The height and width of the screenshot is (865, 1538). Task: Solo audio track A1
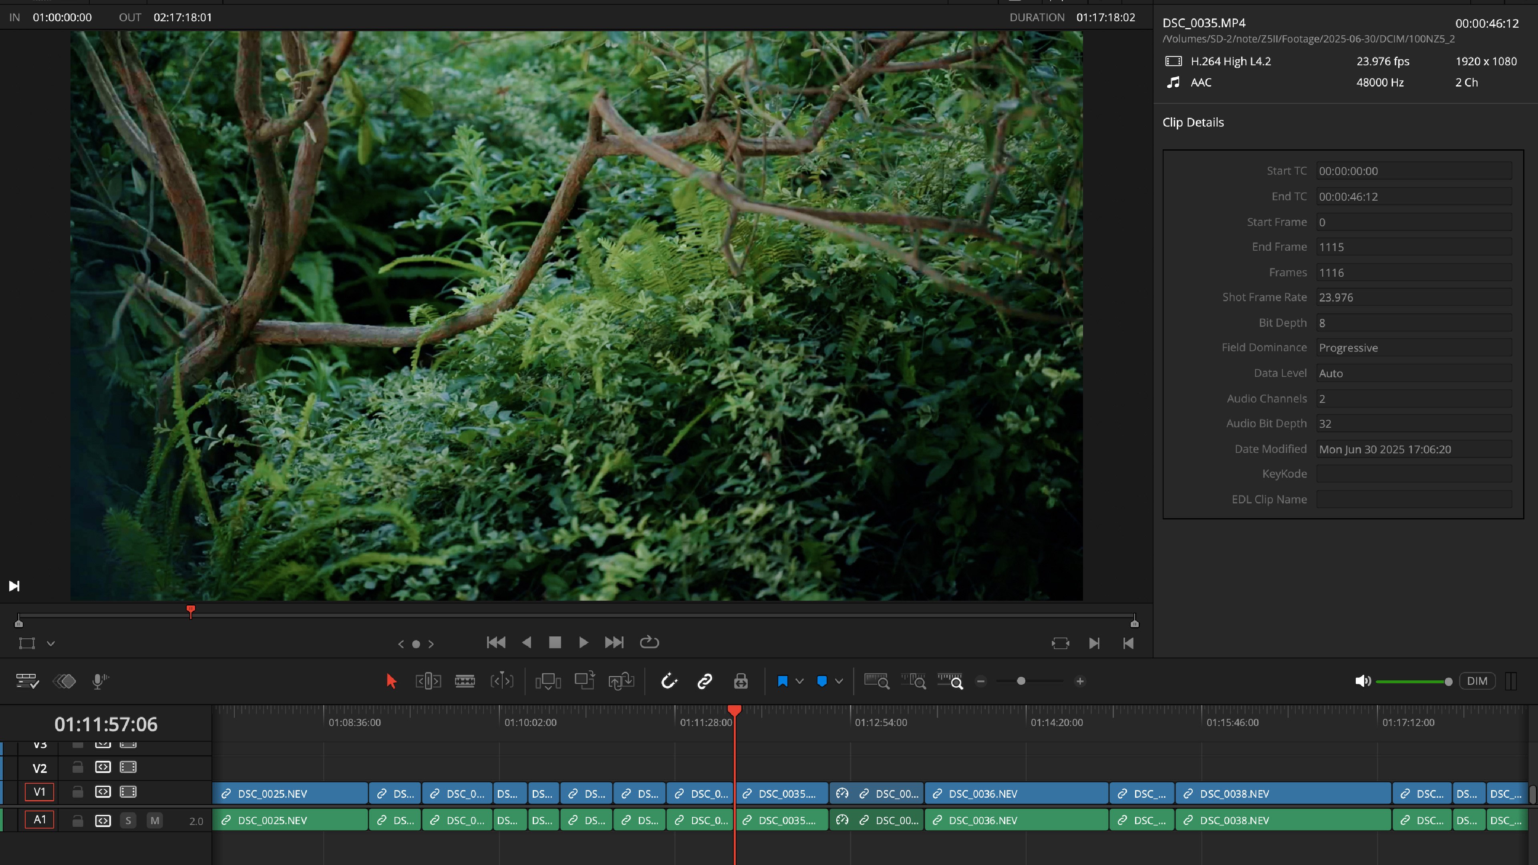point(128,820)
